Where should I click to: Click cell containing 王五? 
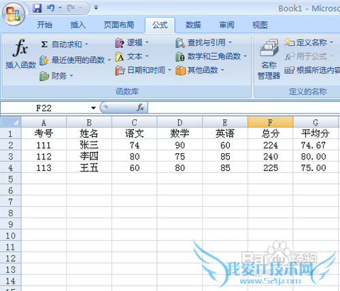[x=89, y=168]
